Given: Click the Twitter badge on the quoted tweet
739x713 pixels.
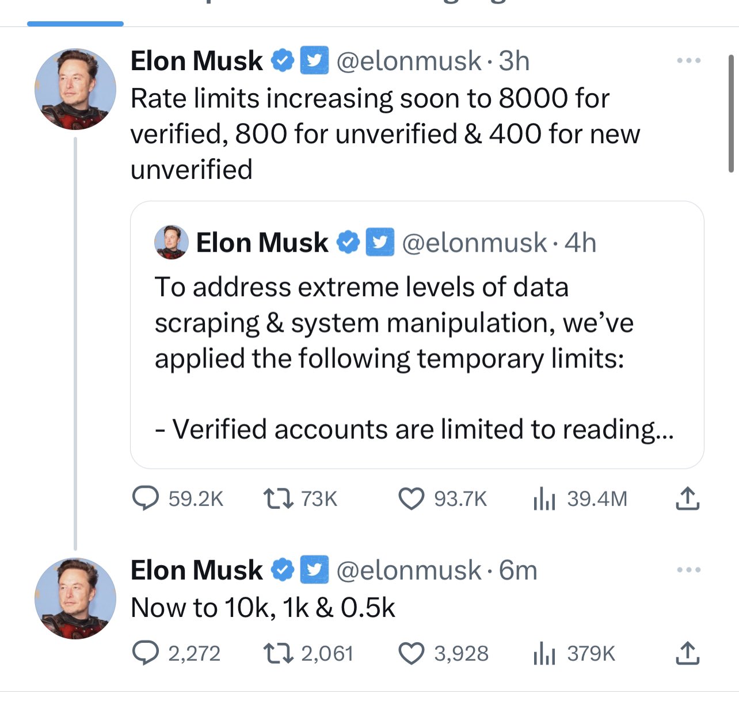Looking at the screenshot, I should 380,242.
